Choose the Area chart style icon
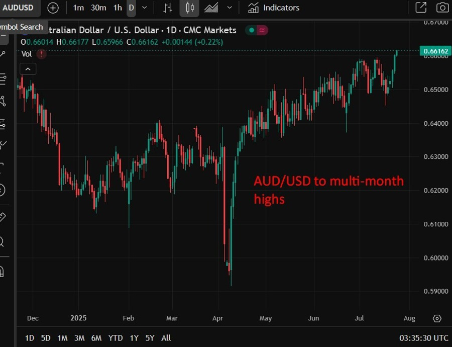Viewport: 452px width, 347px height. point(211,8)
